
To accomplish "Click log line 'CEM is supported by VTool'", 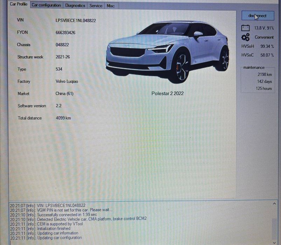I will click(x=46, y=224).
